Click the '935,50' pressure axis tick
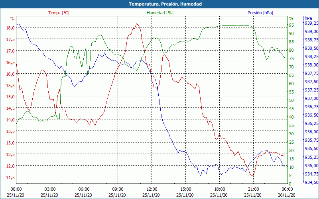The image size is (319, 199). pos(312,148)
